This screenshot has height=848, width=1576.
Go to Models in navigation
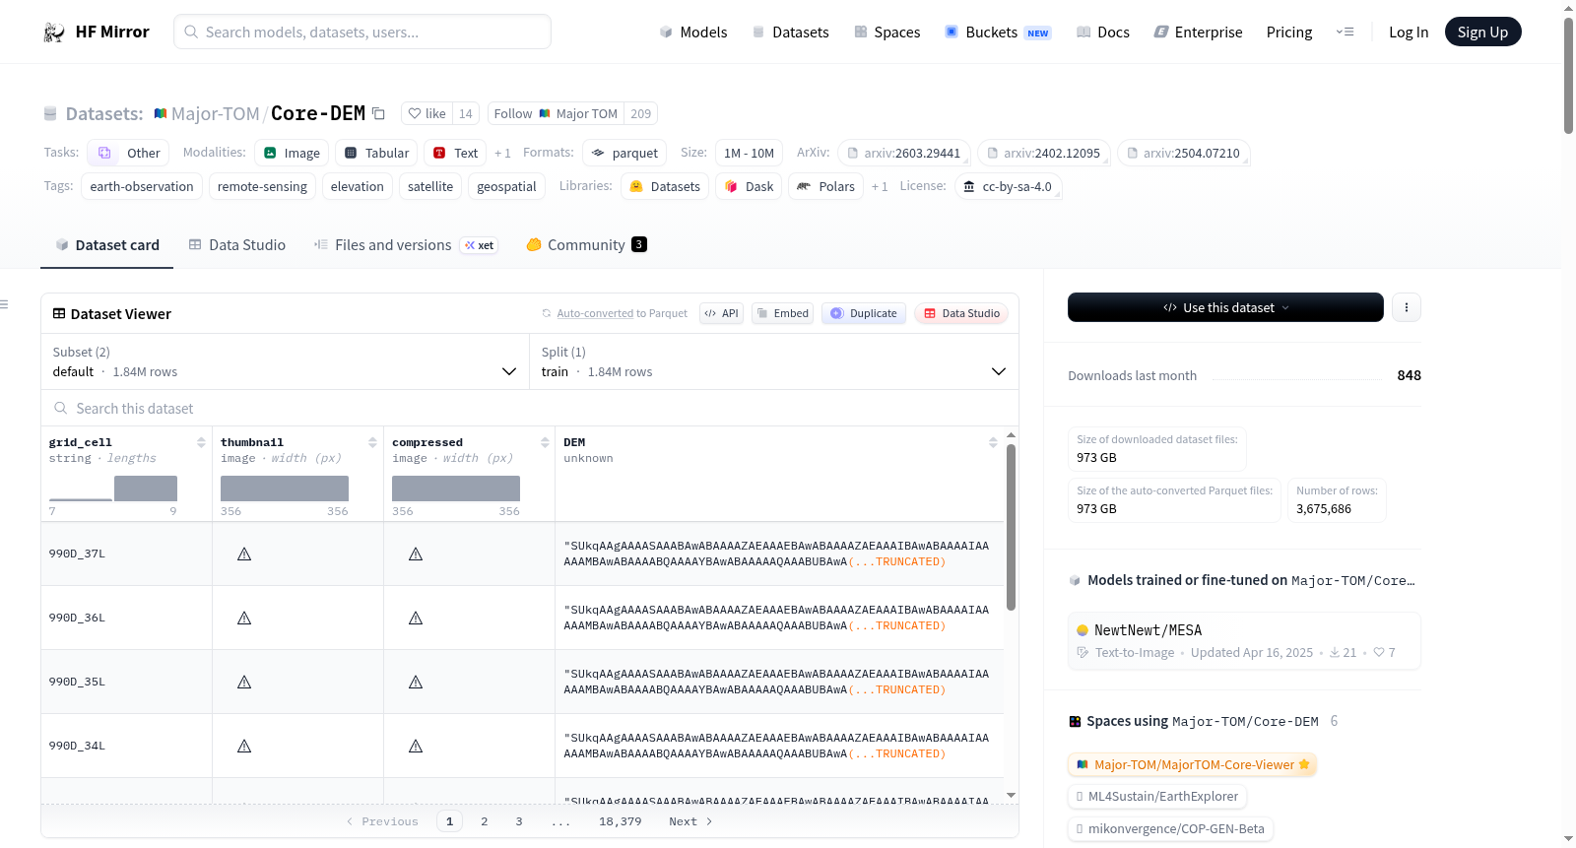tap(692, 33)
